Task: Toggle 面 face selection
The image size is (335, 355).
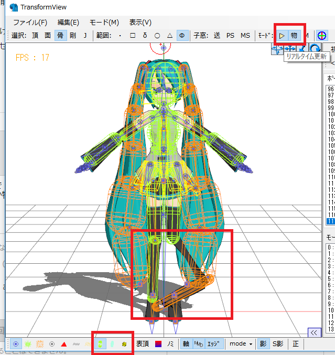Action: coord(48,36)
